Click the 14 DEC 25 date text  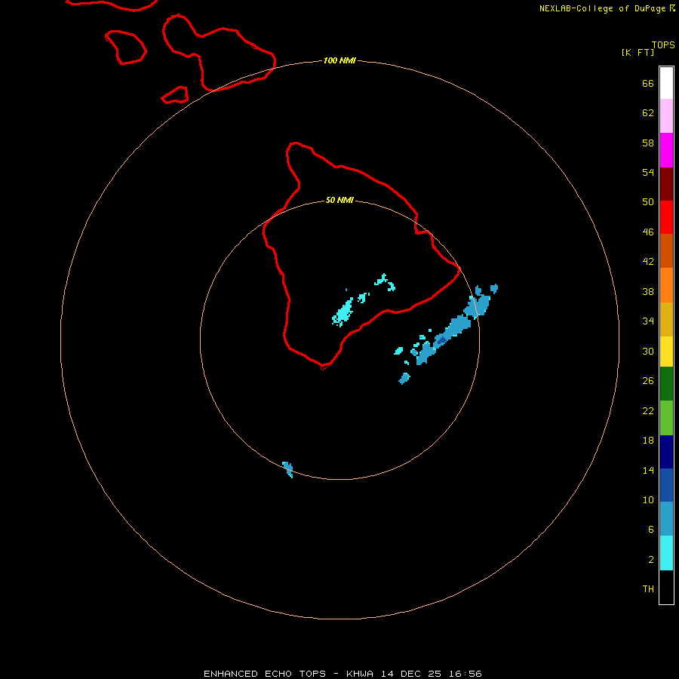coord(411,674)
